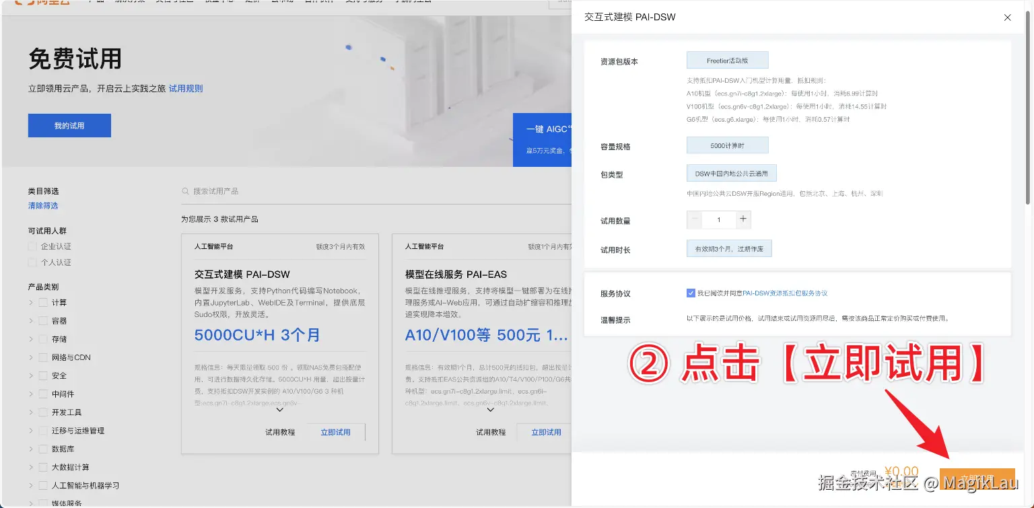Expand the 迁移与运维管理 category arrow
This screenshot has height=508, width=1034.
(x=31, y=431)
